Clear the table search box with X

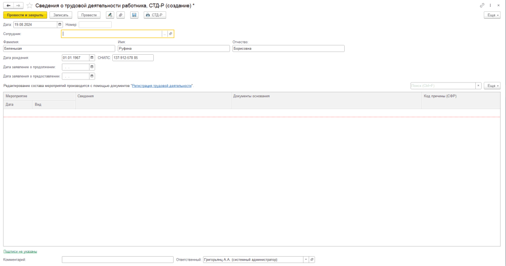point(478,86)
